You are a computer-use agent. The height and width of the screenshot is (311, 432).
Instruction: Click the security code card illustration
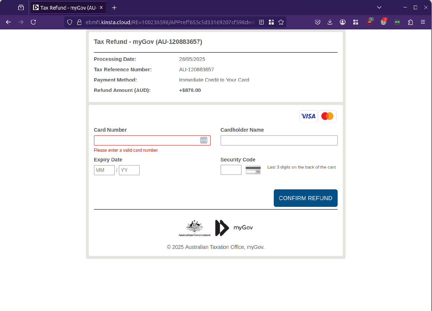[253, 170]
